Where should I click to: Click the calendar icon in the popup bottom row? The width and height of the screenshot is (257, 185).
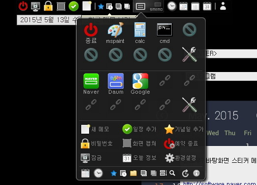pyautogui.click(x=85, y=173)
